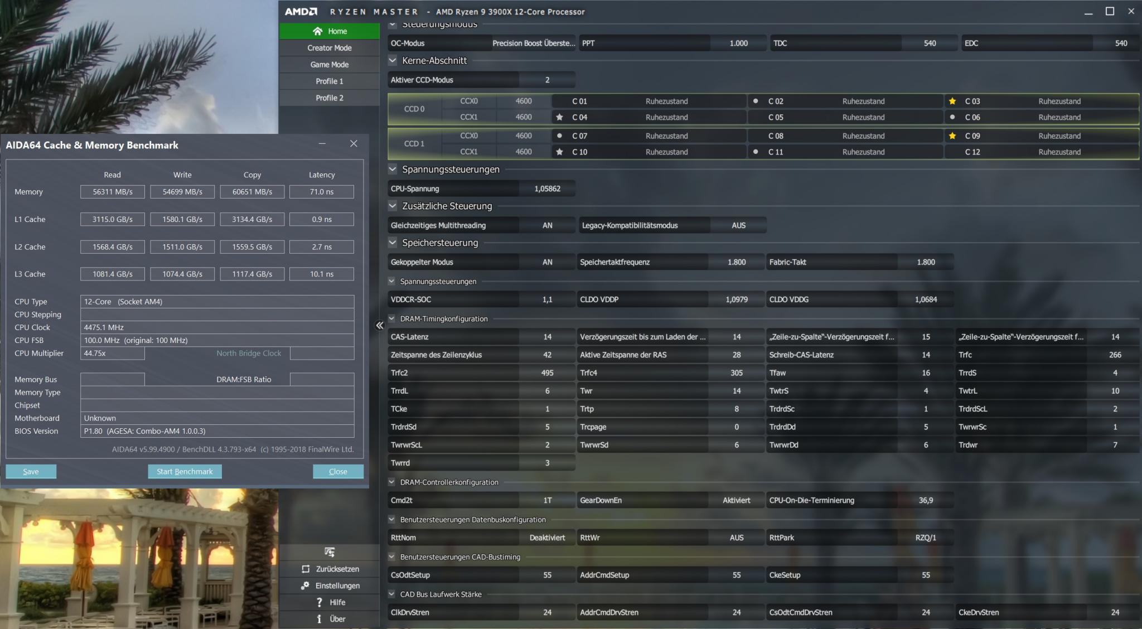Click the Memory Latency 71.0 ns field
The width and height of the screenshot is (1142, 629).
322,192
